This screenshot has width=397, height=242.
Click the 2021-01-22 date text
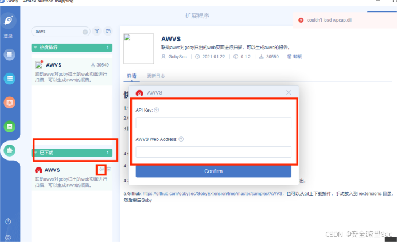point(213,57)
